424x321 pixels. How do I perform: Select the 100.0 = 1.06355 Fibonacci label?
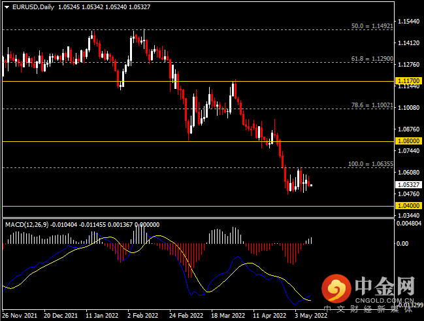(x=370, y=164)
